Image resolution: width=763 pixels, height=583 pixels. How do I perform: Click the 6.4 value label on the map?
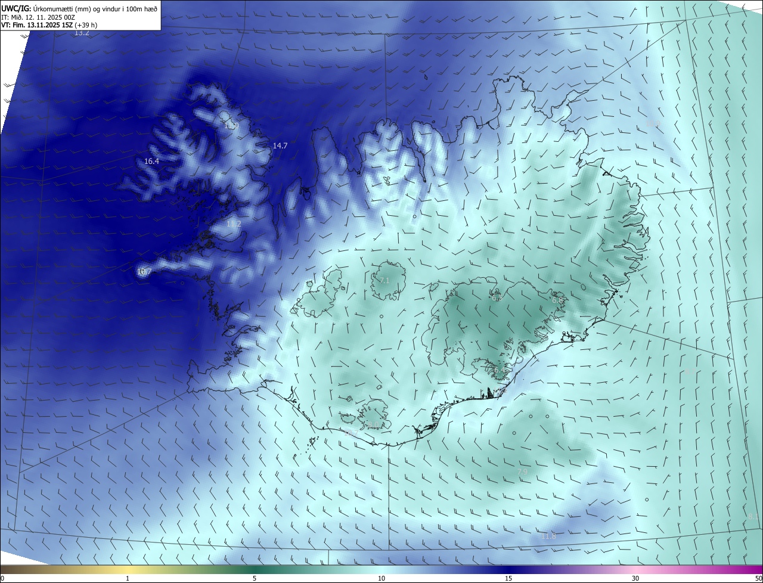500,370
